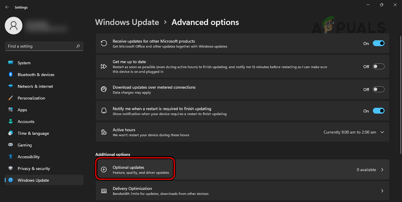This screenshot has height=202, width=402.
Task: Click the back arrow in Settings title bar
Action: coord(7,7)
